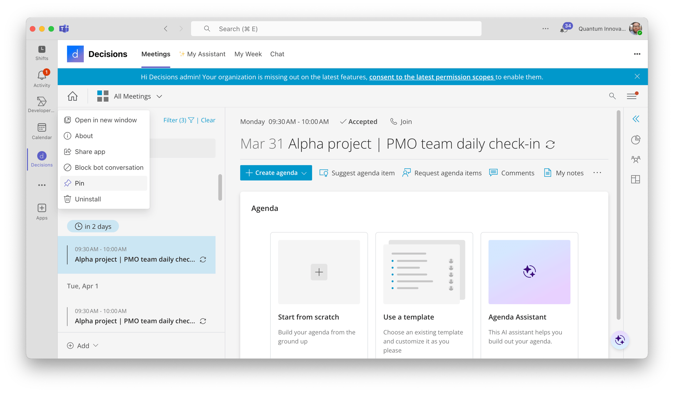Pin the Decisions app
The height and width of the screenshot is (393, 674).
point(80,183)
